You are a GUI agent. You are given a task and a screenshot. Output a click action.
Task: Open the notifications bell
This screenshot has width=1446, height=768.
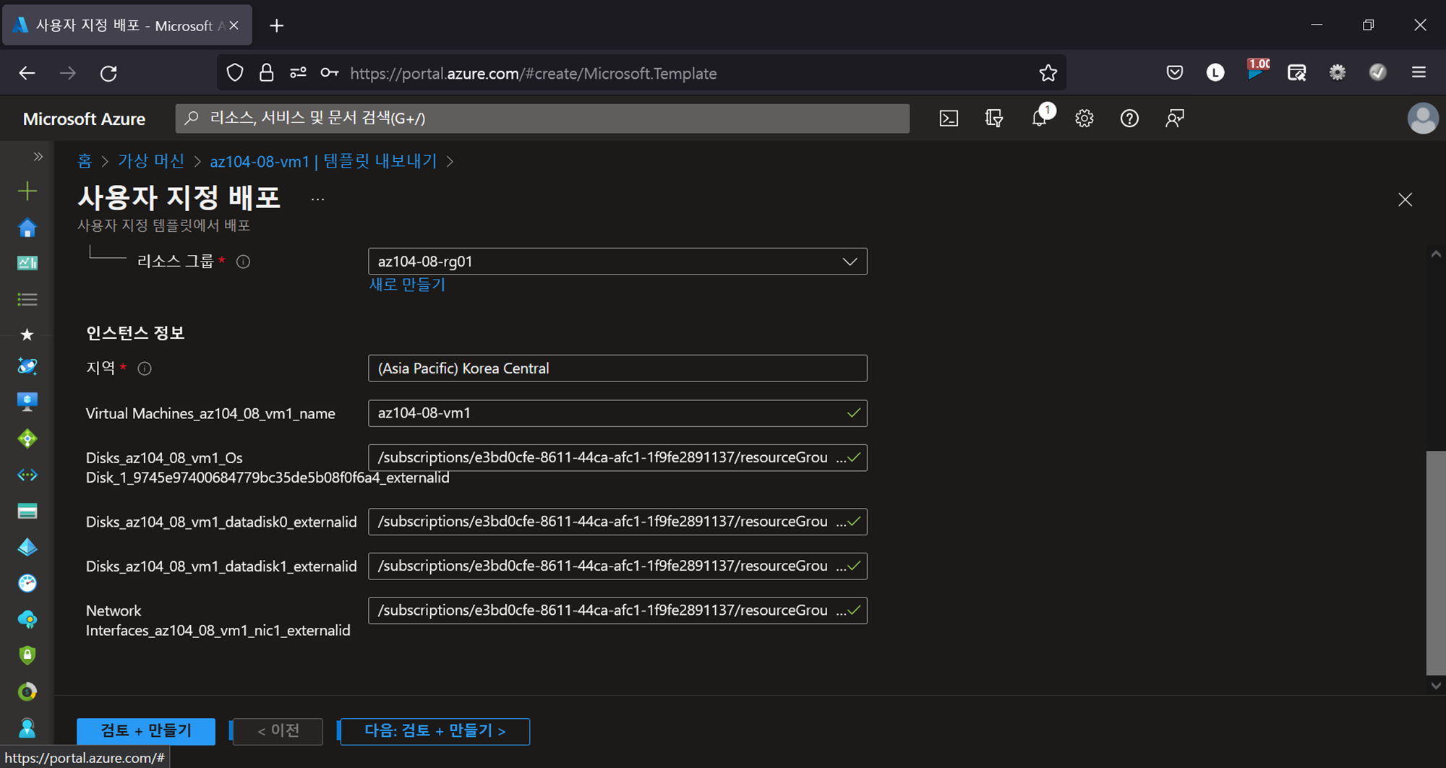pyautogui.click(x=1040, y=117)
